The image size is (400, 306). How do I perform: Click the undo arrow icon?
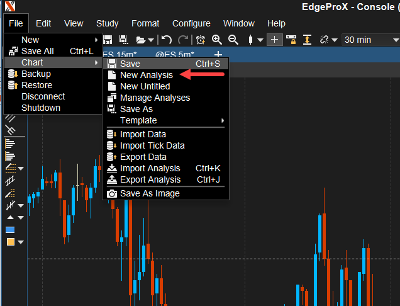pyautogui.click(x=166, y=40)
